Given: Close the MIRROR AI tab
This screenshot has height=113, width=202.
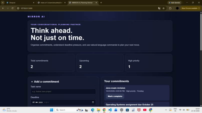Looking at the screenshot, I should pos(96,2).
